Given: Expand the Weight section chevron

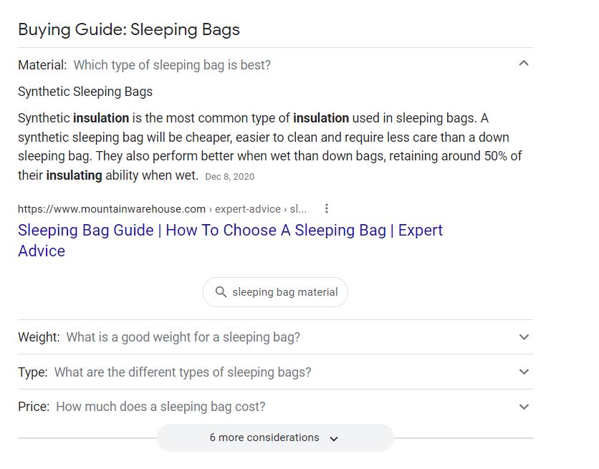Looking at the screenshot, I should point(524,337).
